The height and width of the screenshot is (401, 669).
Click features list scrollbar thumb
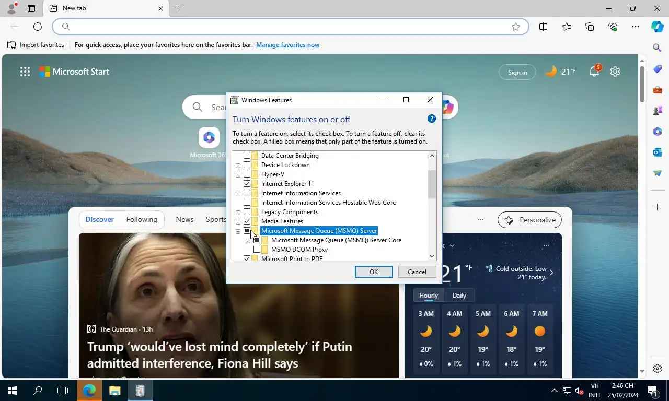click(432, 184)
